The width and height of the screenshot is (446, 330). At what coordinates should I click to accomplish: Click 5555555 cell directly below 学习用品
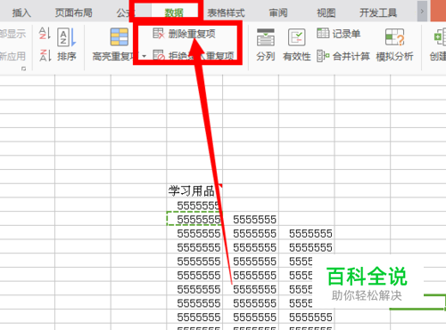point(194,205)
